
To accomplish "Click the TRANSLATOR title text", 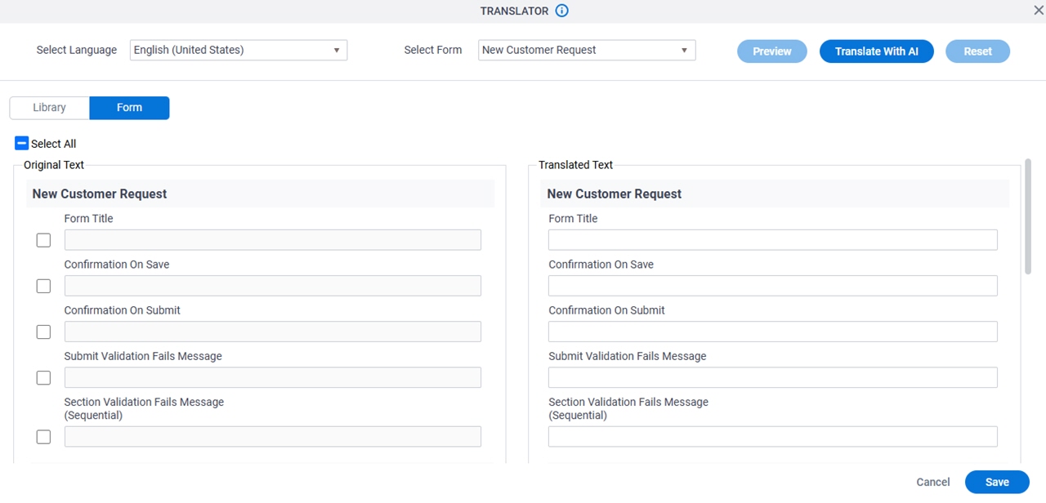I will [515, 11].
